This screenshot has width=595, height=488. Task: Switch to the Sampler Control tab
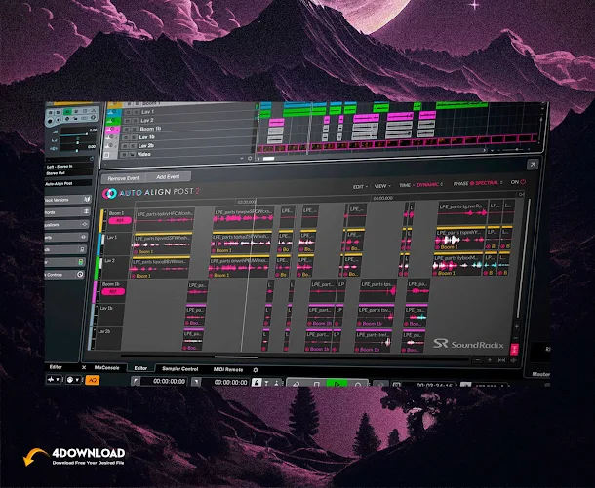click(x=179, y=369)
